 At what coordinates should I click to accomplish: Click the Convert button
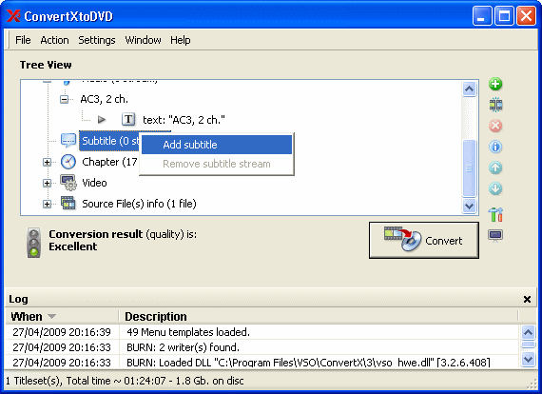tap(424, 240)
